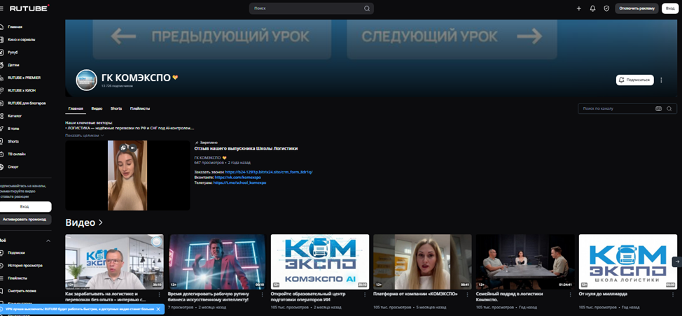Click the Вход button in the header
Image resolution: width=682 pixels, height=316 pixels.
[670, 8]
